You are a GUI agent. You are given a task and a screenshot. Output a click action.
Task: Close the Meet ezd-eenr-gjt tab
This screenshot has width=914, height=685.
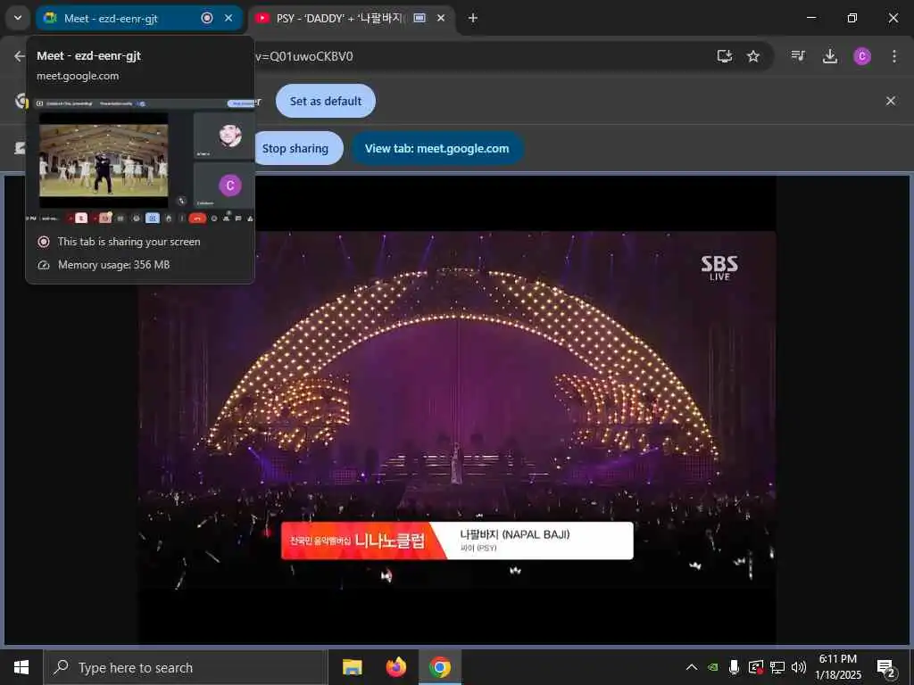pos(228,18)
